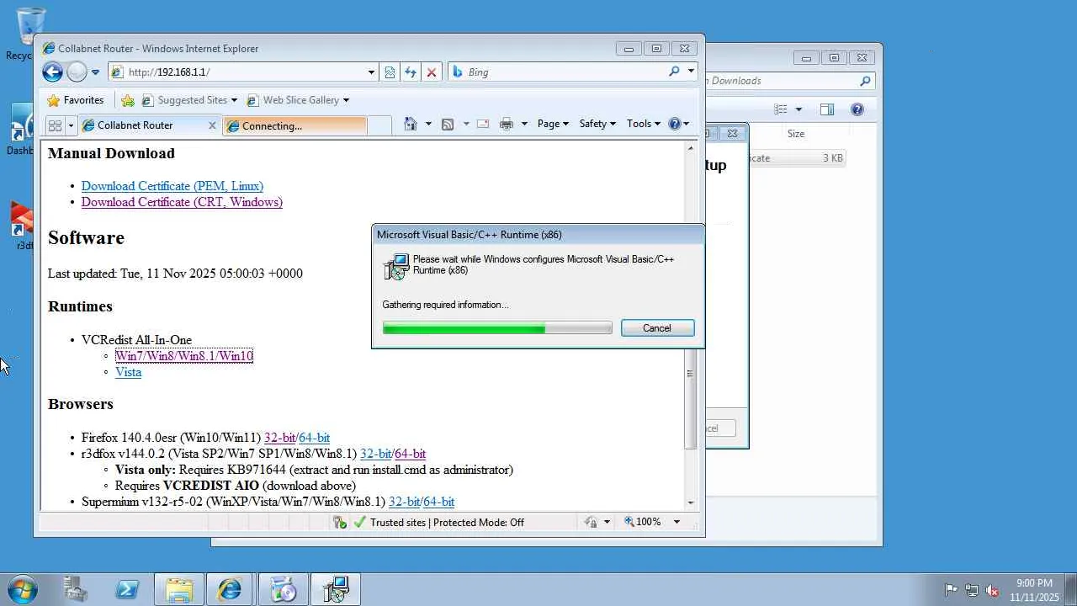
Task: Expand the zoom level dropdown arrow
Action: pyautogui.click(x=676, y=523)
